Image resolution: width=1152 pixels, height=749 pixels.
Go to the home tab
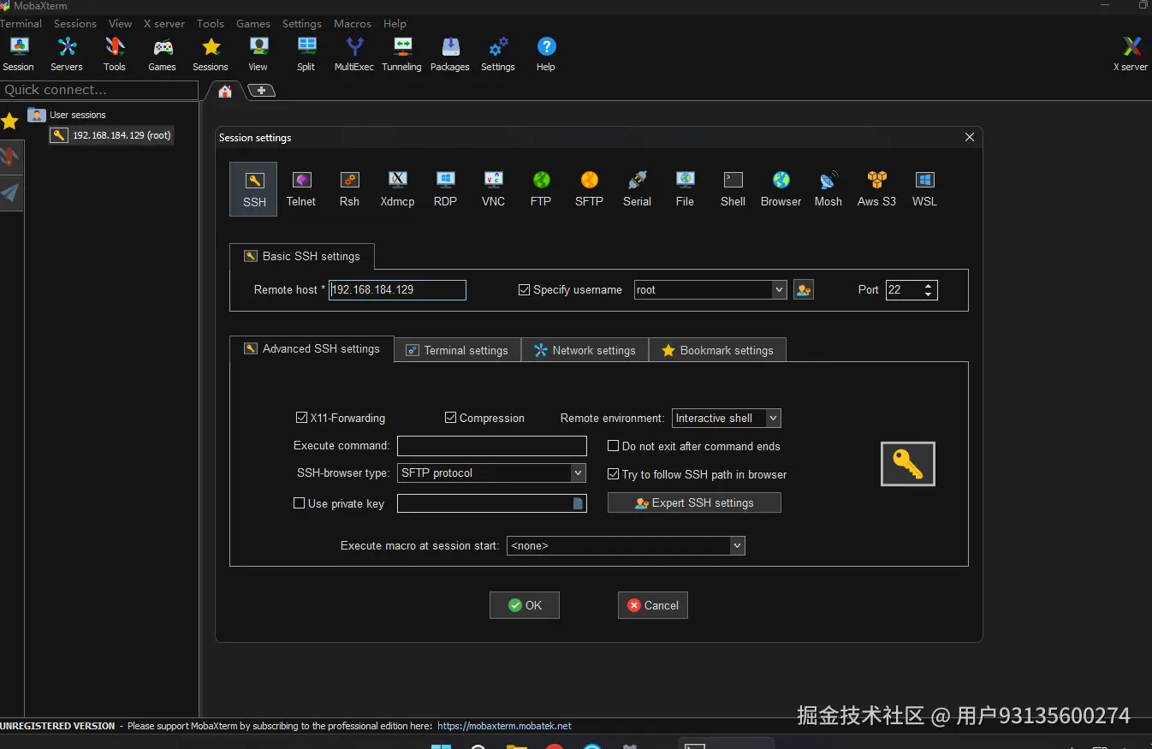[225, 91]
